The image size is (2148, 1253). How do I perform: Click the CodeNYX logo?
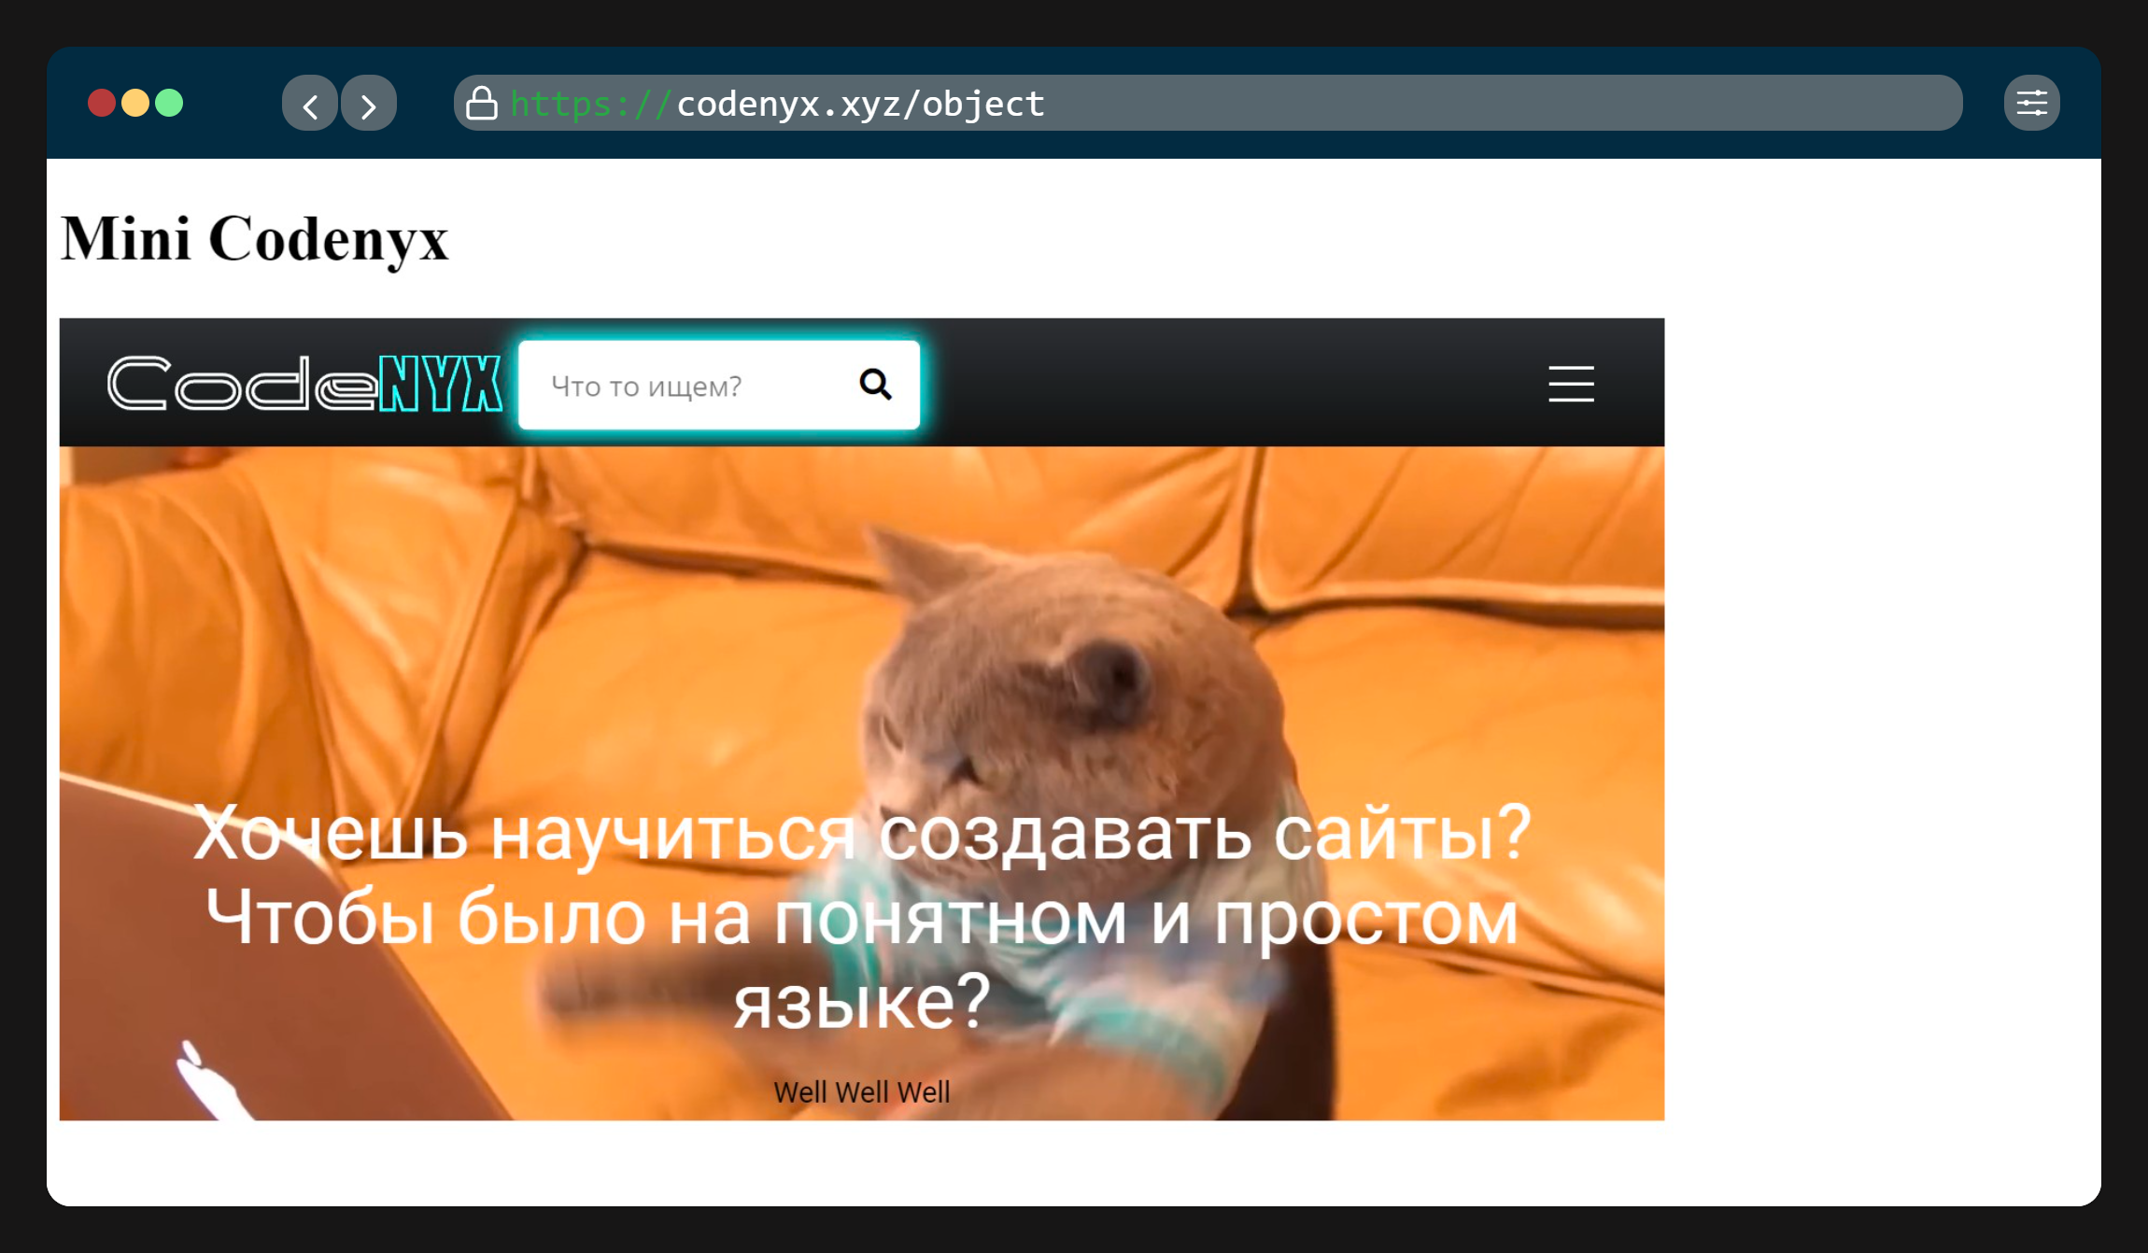tap(304, 384)
